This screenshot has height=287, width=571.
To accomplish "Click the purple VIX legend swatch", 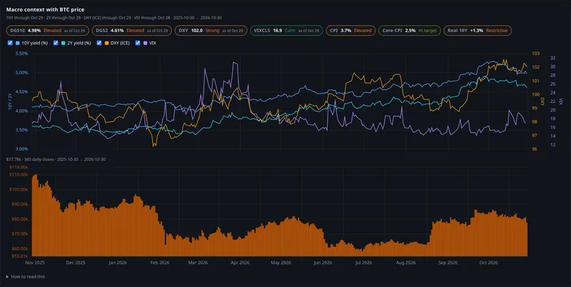I will [146, 43].
